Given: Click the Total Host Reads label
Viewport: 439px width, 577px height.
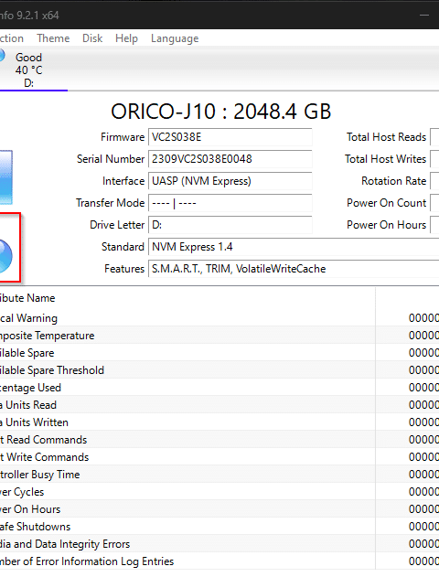Looking at the screenshot, I should point(386,137).
